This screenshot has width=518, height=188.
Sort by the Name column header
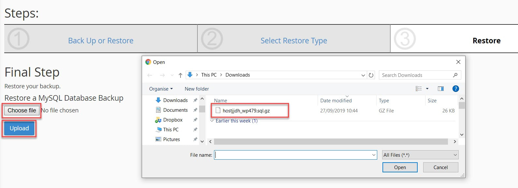pyautogui.click(x=221, y=101)
